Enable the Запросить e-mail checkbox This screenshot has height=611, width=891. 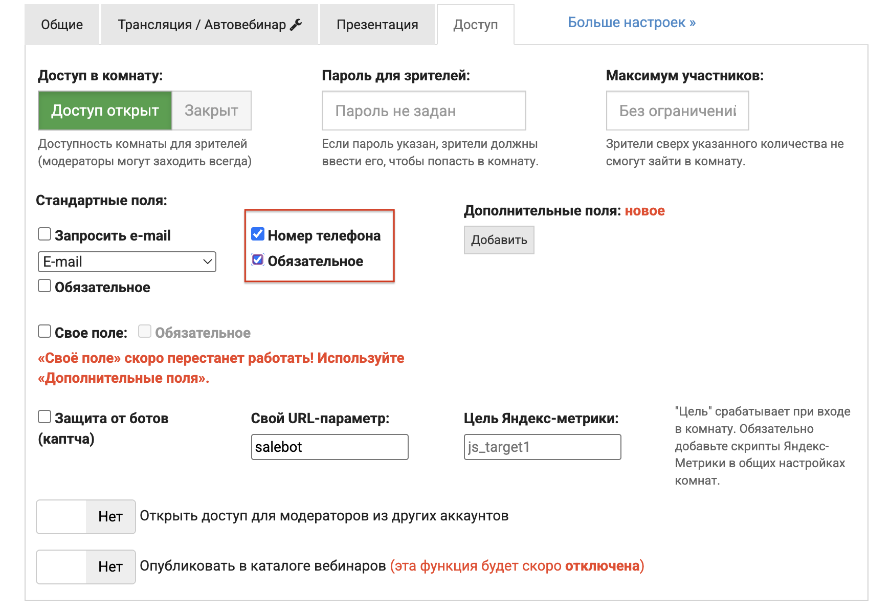coord(44,234)
